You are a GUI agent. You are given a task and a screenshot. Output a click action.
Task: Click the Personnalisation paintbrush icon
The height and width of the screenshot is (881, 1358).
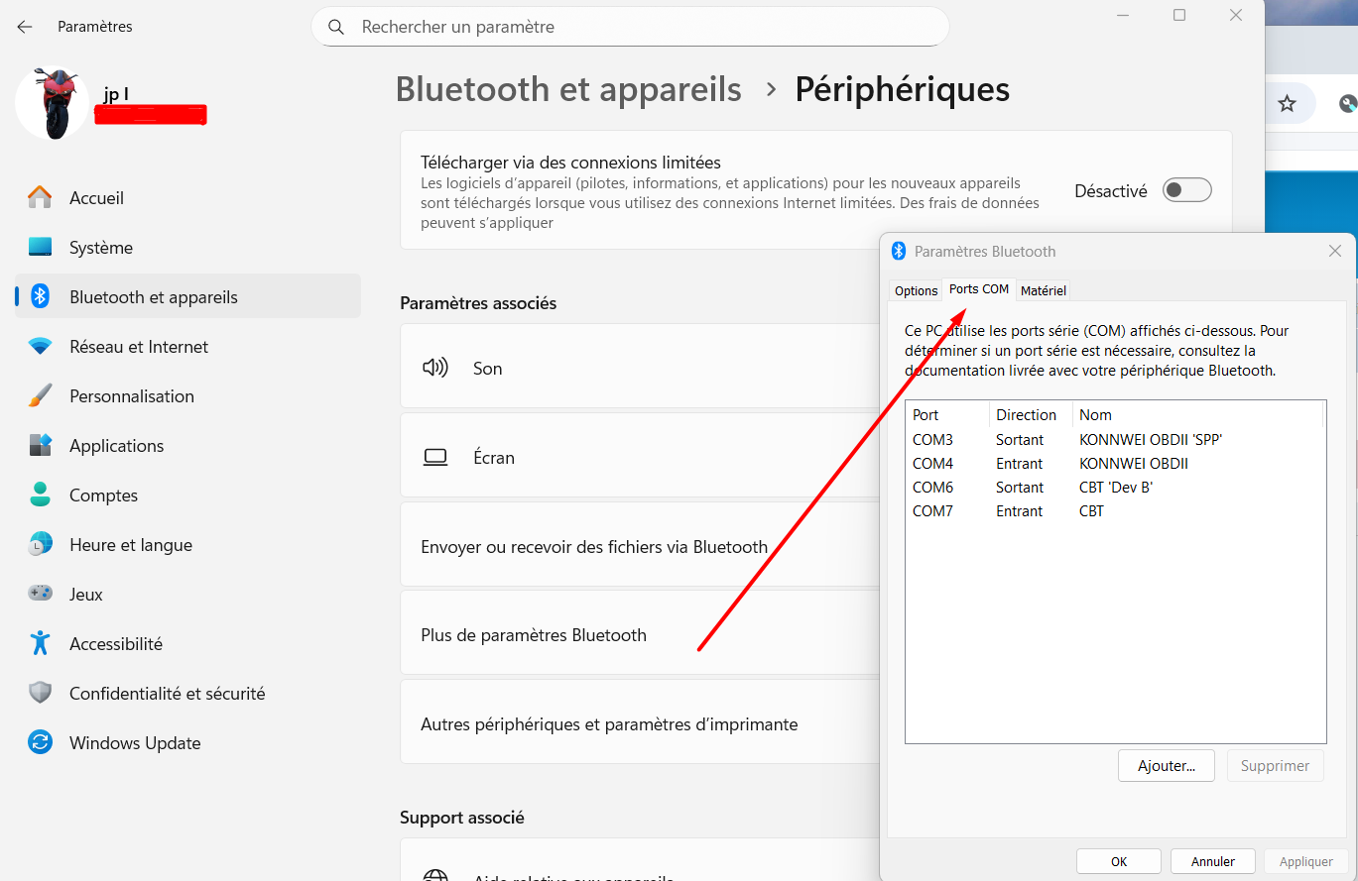point(40,396)
